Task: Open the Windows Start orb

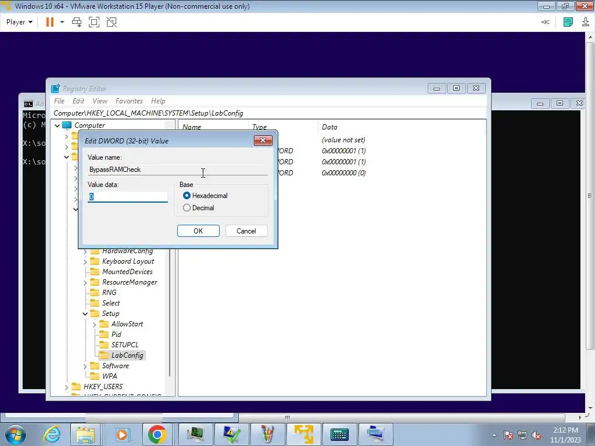Action: [x=16, y=434]
